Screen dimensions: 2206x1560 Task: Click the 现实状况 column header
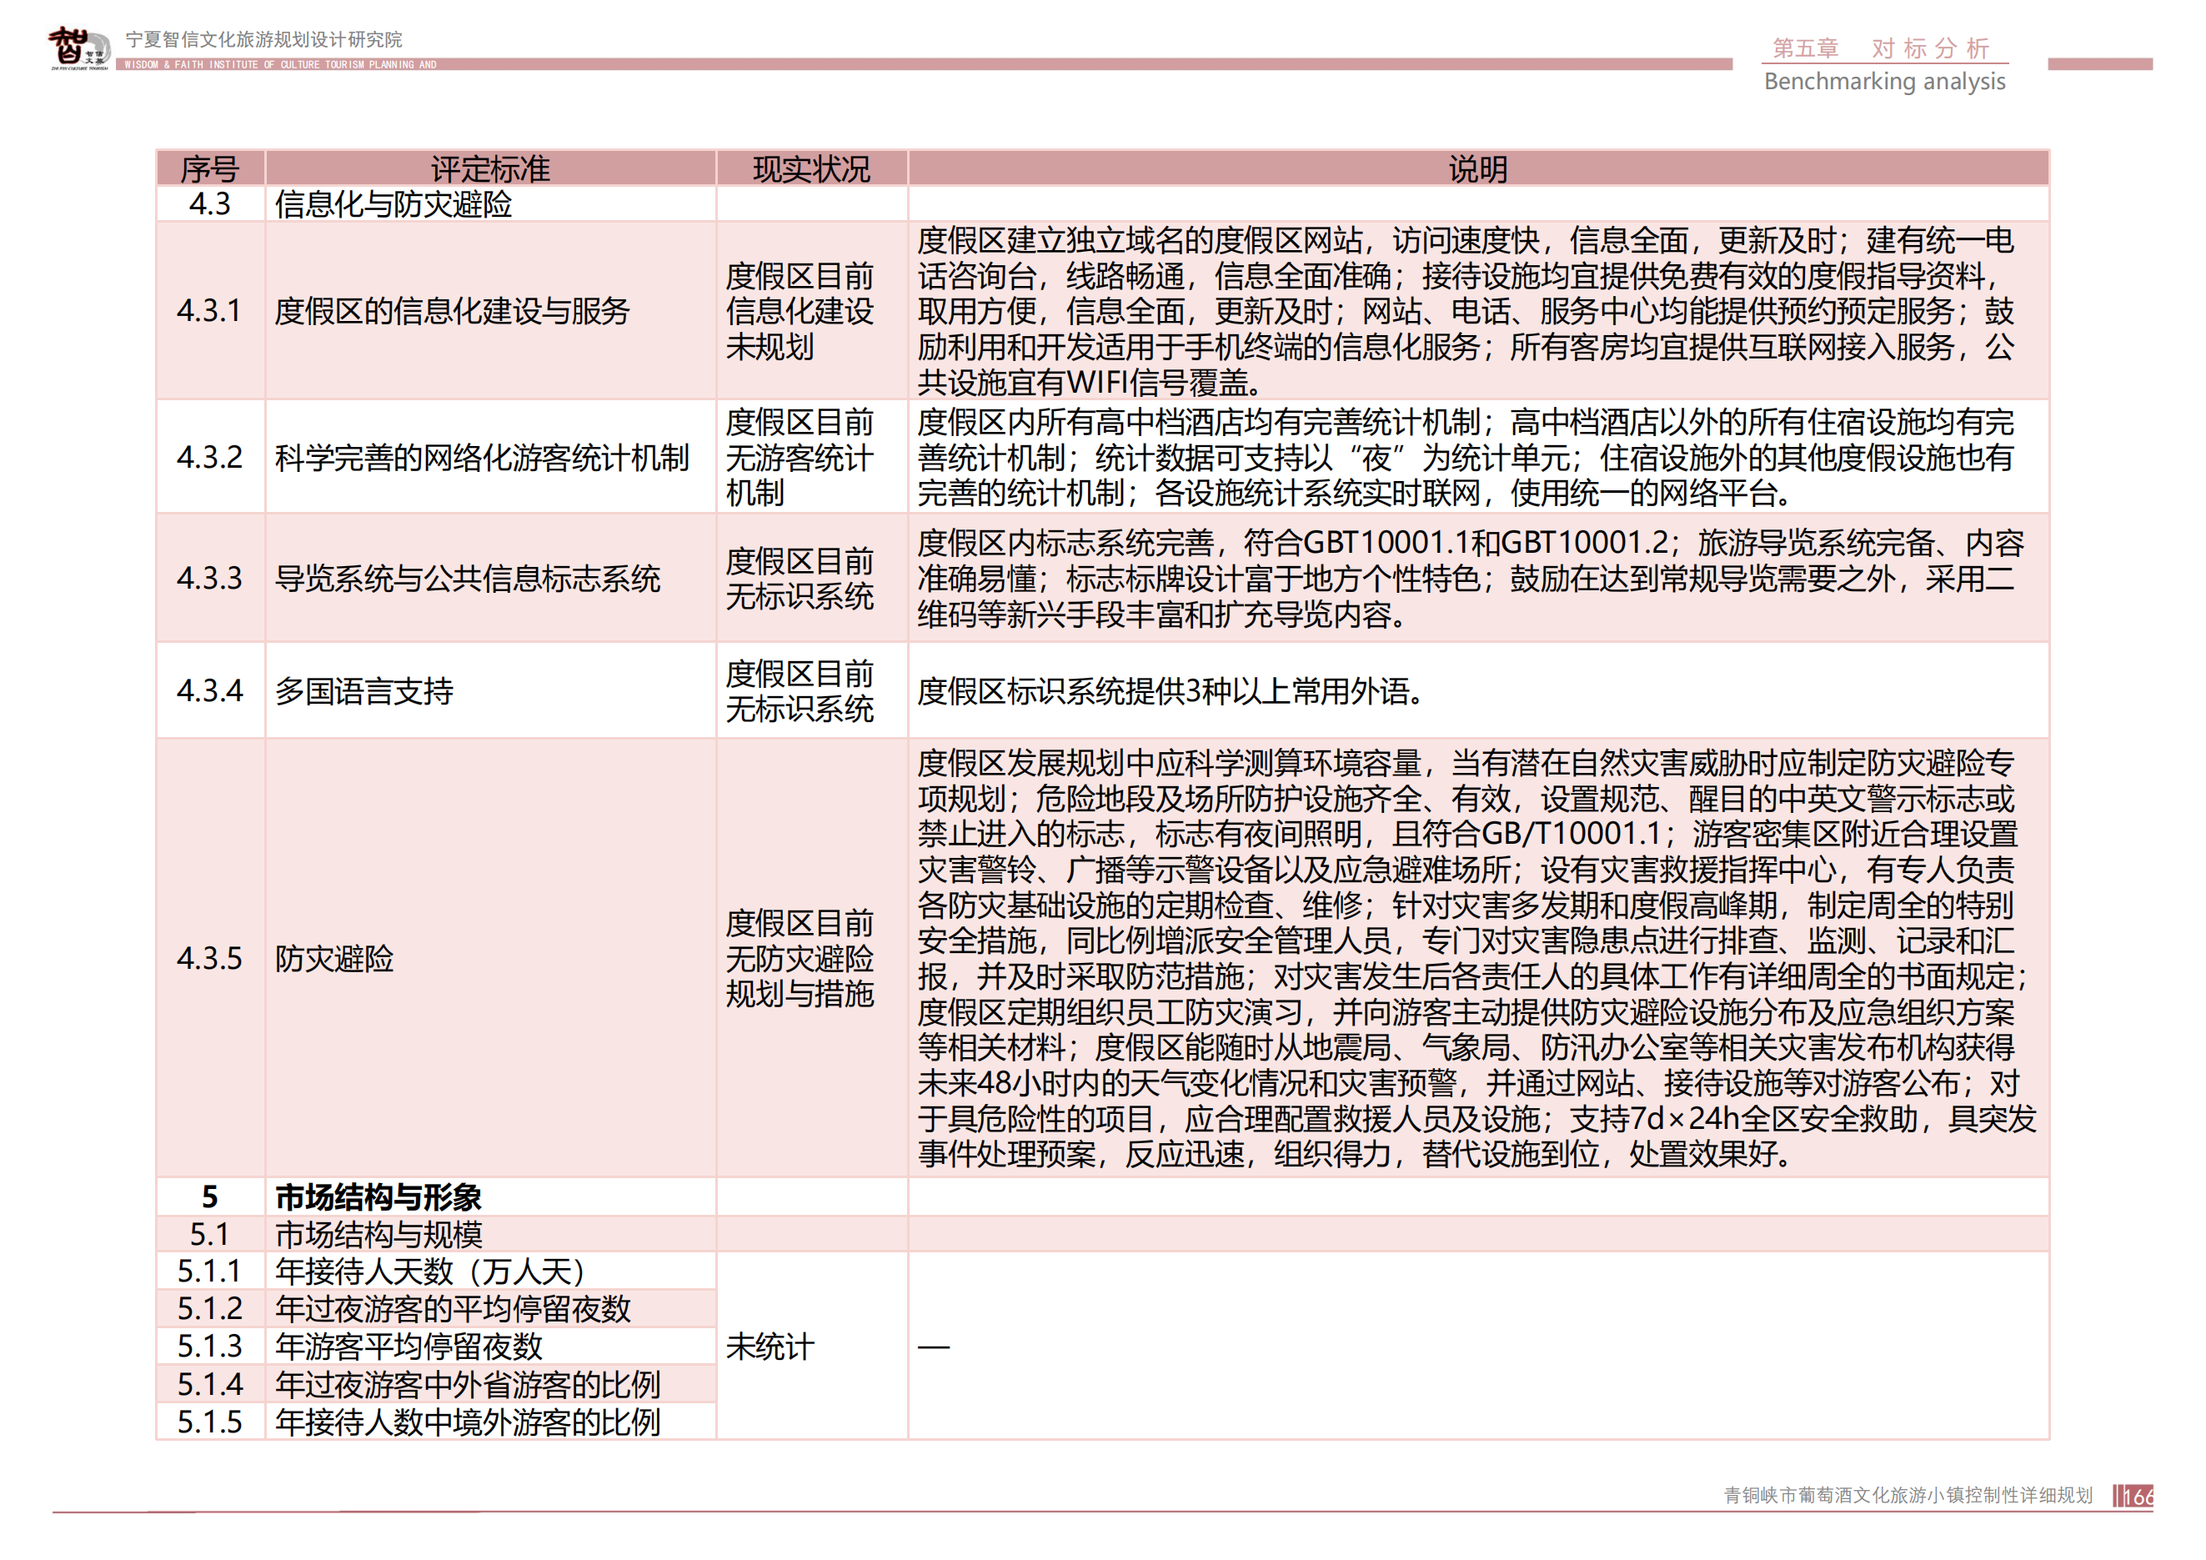[x=811, y=169]
